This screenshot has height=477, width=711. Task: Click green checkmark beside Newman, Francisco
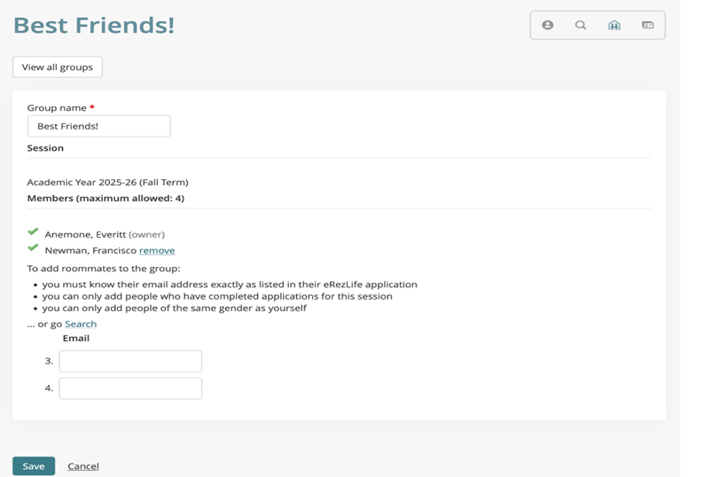tap(34, 248)
